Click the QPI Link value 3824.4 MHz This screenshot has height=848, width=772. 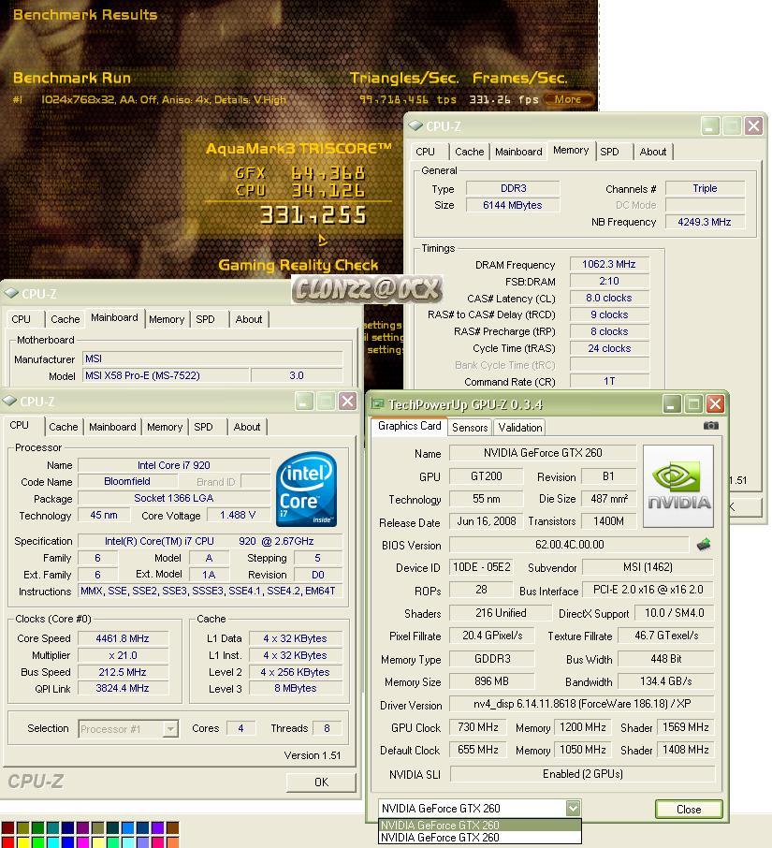(123, 688)
